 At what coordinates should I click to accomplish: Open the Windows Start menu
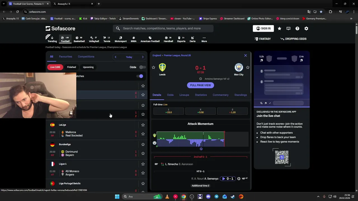click(117, 197)
